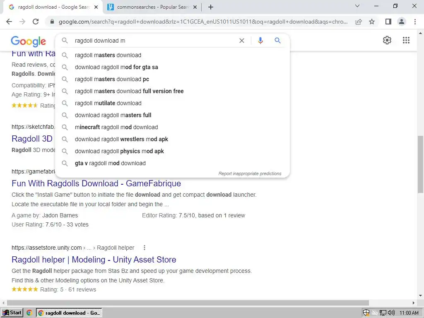Open the Google apps grid
This screenshot has width=424, height=318.
[406, 40]
